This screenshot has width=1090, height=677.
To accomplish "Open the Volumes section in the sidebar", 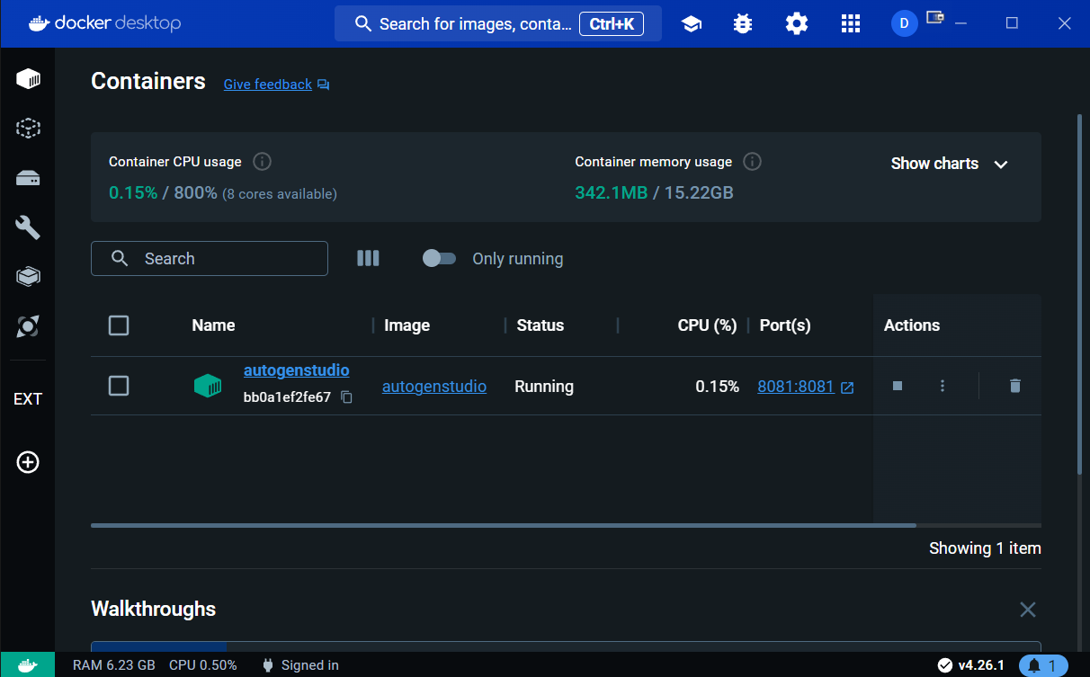I will tap(28, 177).
